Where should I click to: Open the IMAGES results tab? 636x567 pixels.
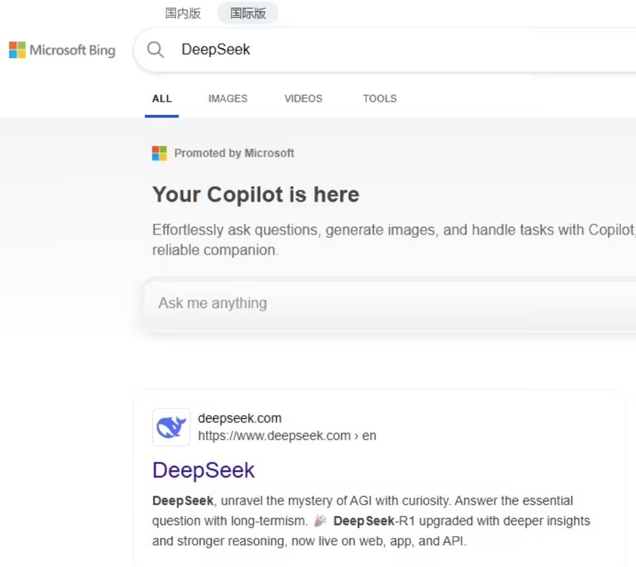(228, 99)
